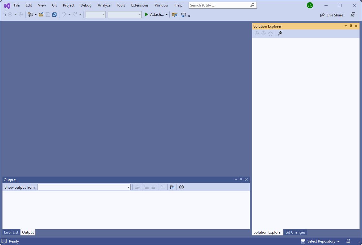This screenshot has width=362, height=245.
Task: Click the status bar speech-bubble icon
Action: 4,241
